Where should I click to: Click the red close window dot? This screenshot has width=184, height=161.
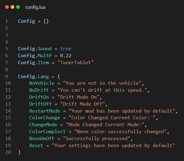(x=7, y=7)
